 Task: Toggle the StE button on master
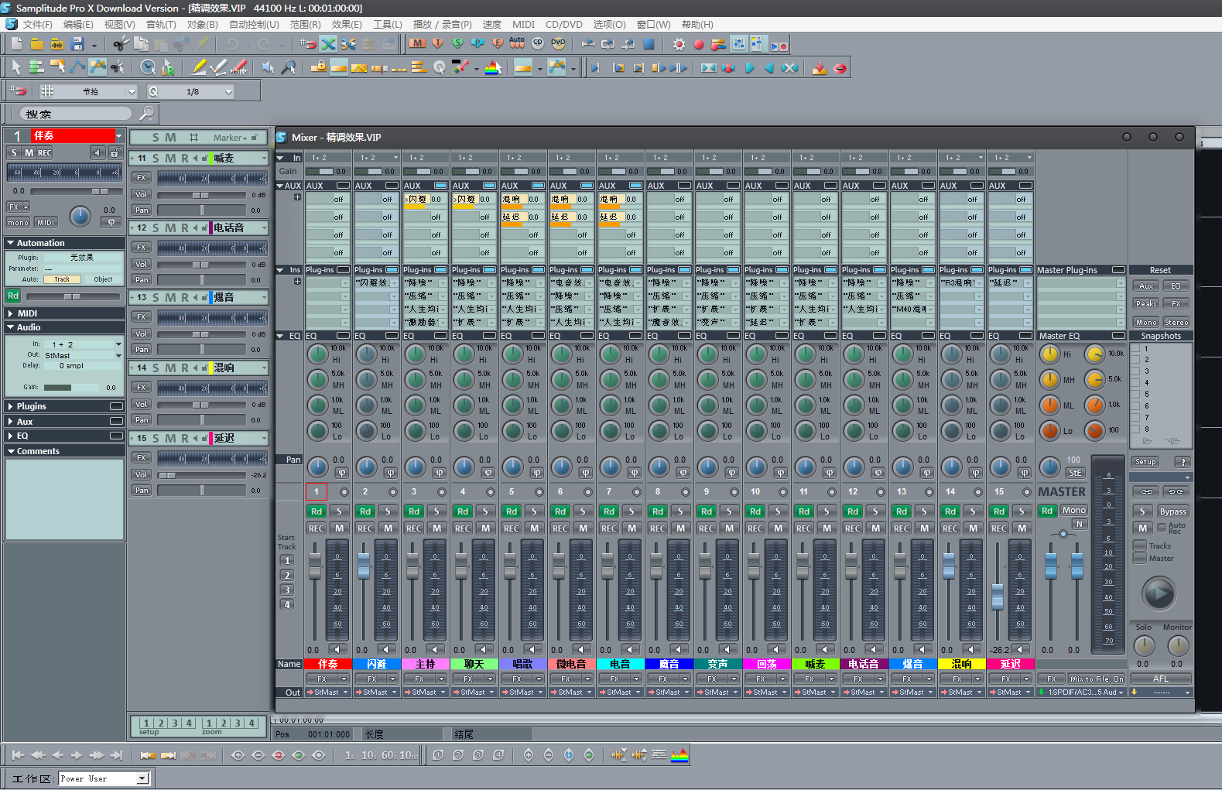(1075, 473)
